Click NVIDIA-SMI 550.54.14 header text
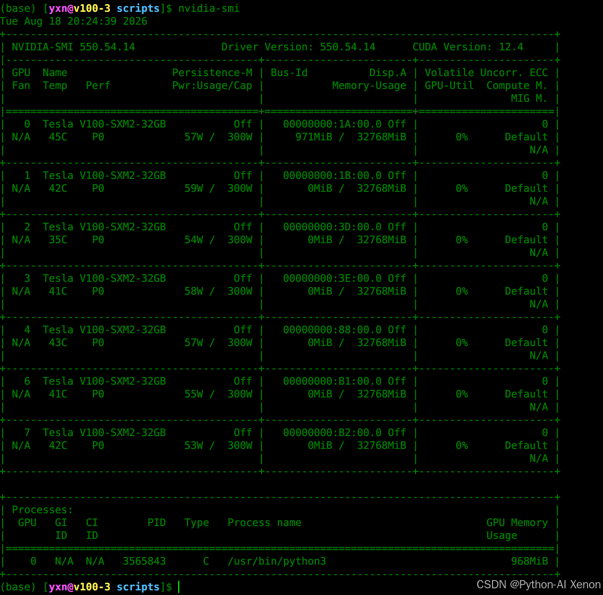This screenshot has width=603, height=595. [x=73, y=47]
